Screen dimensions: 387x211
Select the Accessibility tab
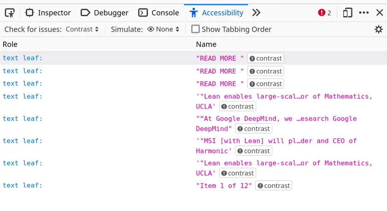(x=216, y=12)
